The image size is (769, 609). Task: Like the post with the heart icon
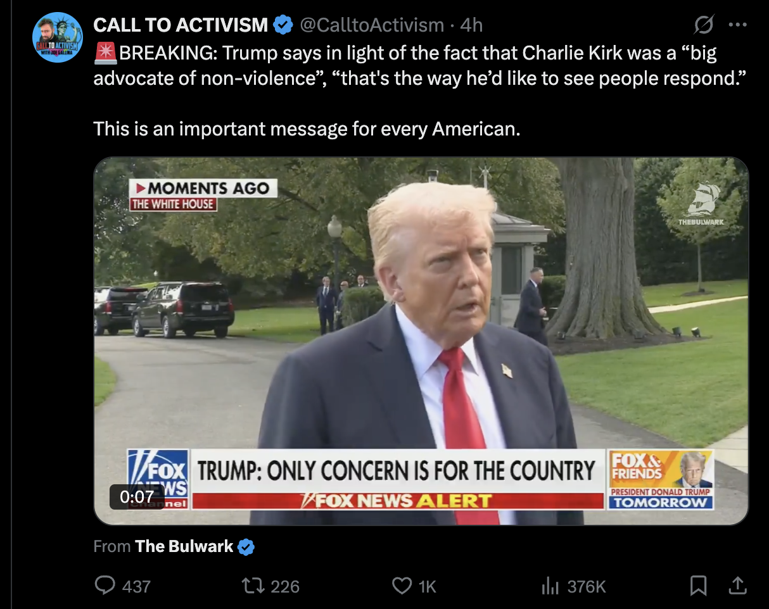click(x=402, y=586)
